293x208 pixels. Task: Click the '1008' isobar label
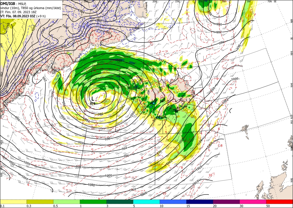(x=199, y=168)
